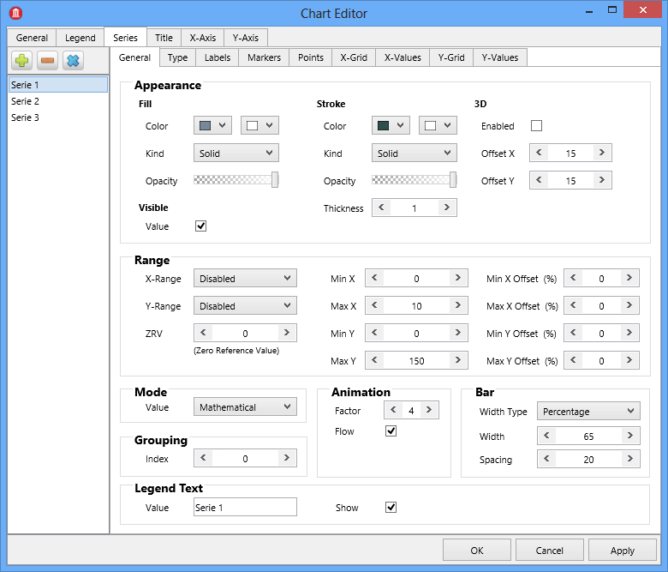Screen dimensions: 668x572
Task: Increase Min Y value
Action: click(x=458, y=333)
